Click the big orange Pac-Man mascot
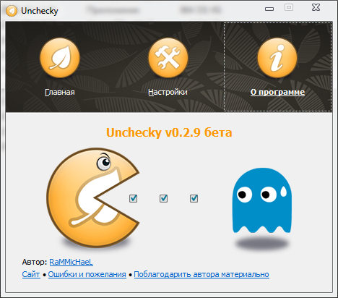Image resolution: width=338 pixels, height=298 pixels. click(92, 197)
